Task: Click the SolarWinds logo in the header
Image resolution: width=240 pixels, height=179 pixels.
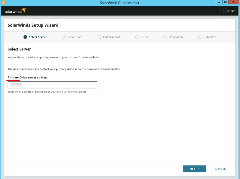Action: (15, 11)
